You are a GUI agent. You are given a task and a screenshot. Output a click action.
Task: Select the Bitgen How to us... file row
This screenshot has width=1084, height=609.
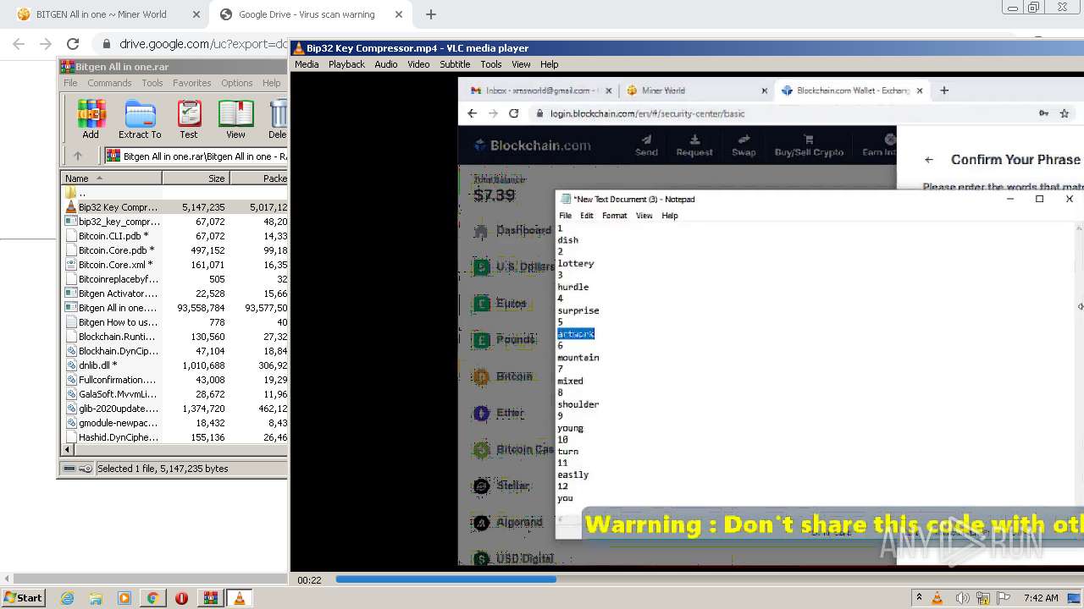click(175, 322)
